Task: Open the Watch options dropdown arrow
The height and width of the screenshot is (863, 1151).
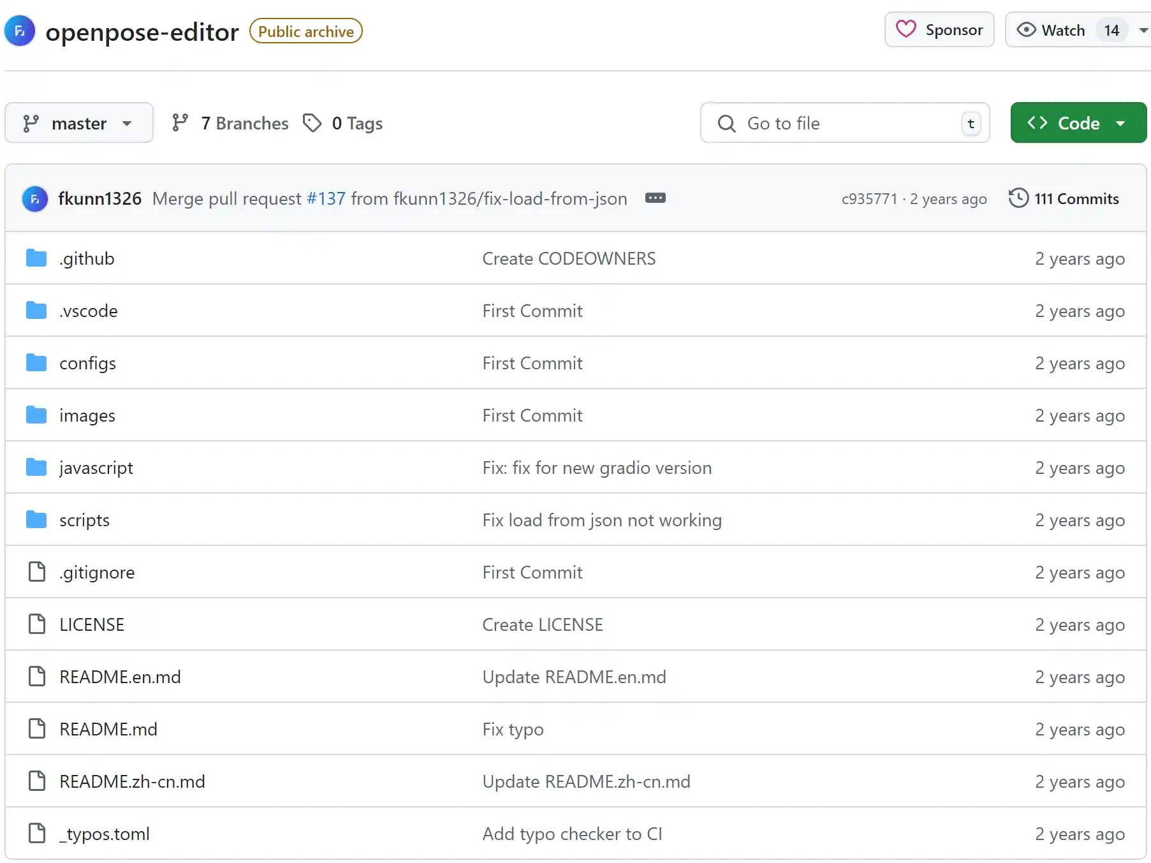Action: coord(1143,30)
